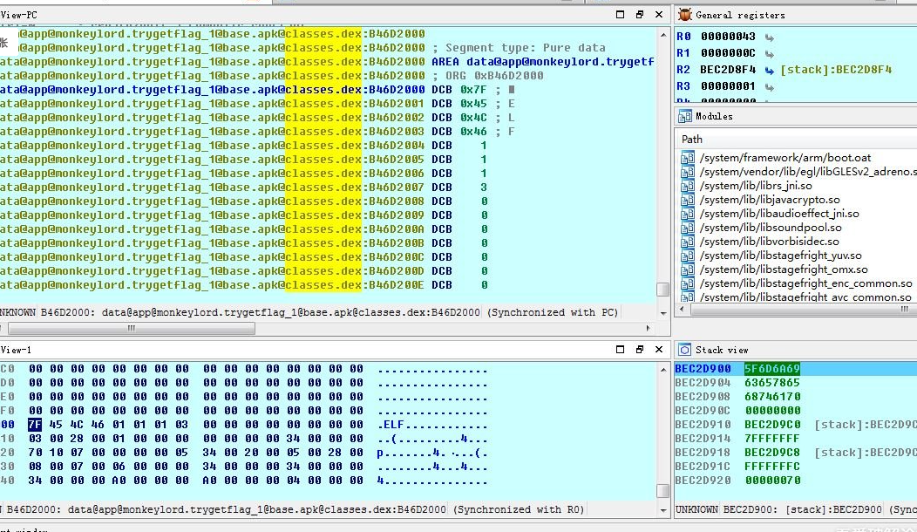Select the Stack view tab title
The height and width of the screenshot is (532, 917).
pos(722,350)
